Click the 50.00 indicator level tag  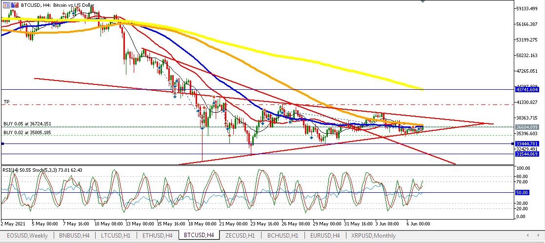(x=523, y=192)
